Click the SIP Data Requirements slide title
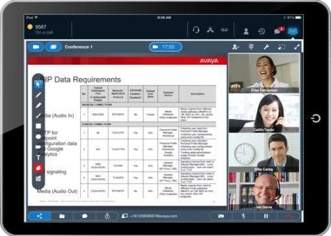The image size is (331, 236). tap(80, 80)
